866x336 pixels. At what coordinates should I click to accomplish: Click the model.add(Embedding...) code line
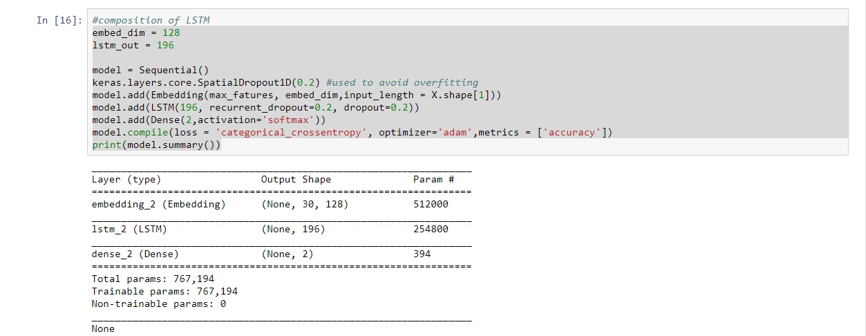(296, 95)
